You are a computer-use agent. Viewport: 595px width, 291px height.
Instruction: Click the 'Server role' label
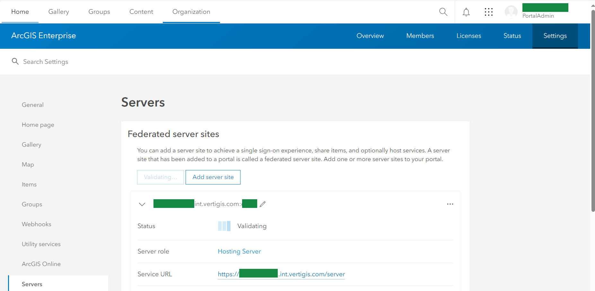click(x=153, y=252)
